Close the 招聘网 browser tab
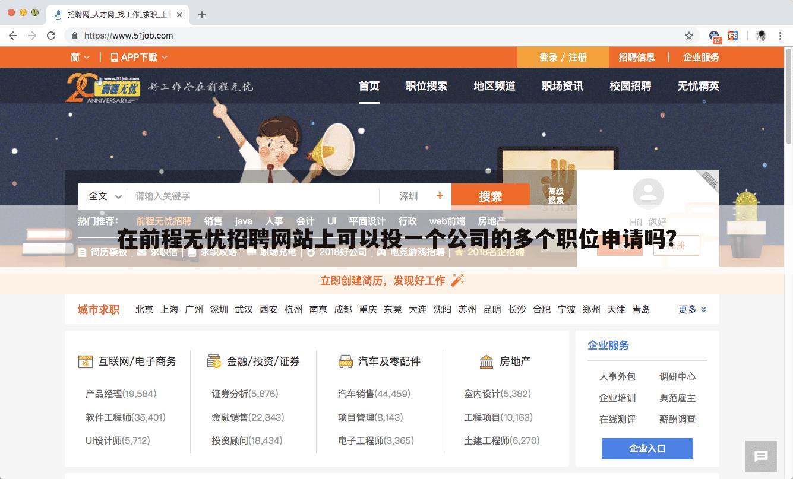The image size is (793, 479). 179,15
